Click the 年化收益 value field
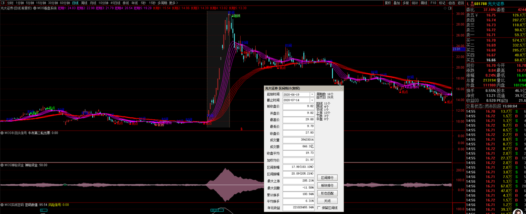This screenshot has width=526, height=214. [x=298, y=208]
